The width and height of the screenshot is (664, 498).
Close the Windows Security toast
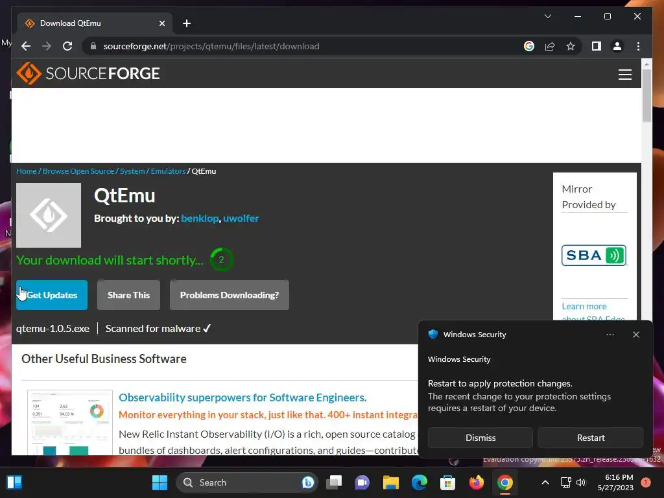[x=635, y=335]
